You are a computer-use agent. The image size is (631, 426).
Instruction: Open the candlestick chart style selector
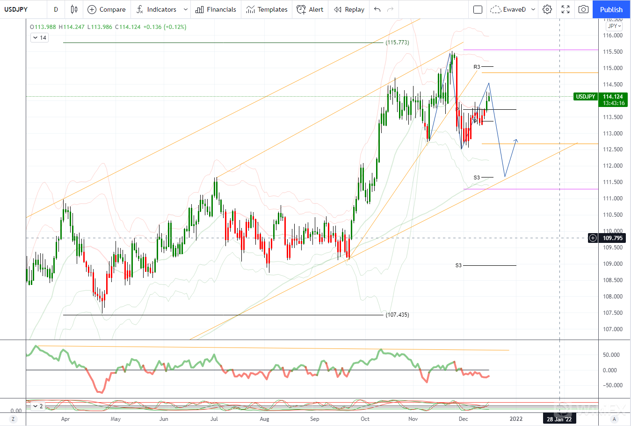(74, 9)
